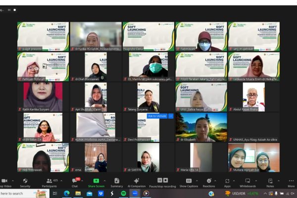Switch to the Zoom taskbar icon
Viewport: 297px width, 198px height.
tap(135, 194)
